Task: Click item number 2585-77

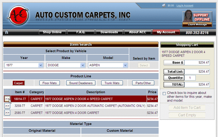Action: click(x=20, y=113)
